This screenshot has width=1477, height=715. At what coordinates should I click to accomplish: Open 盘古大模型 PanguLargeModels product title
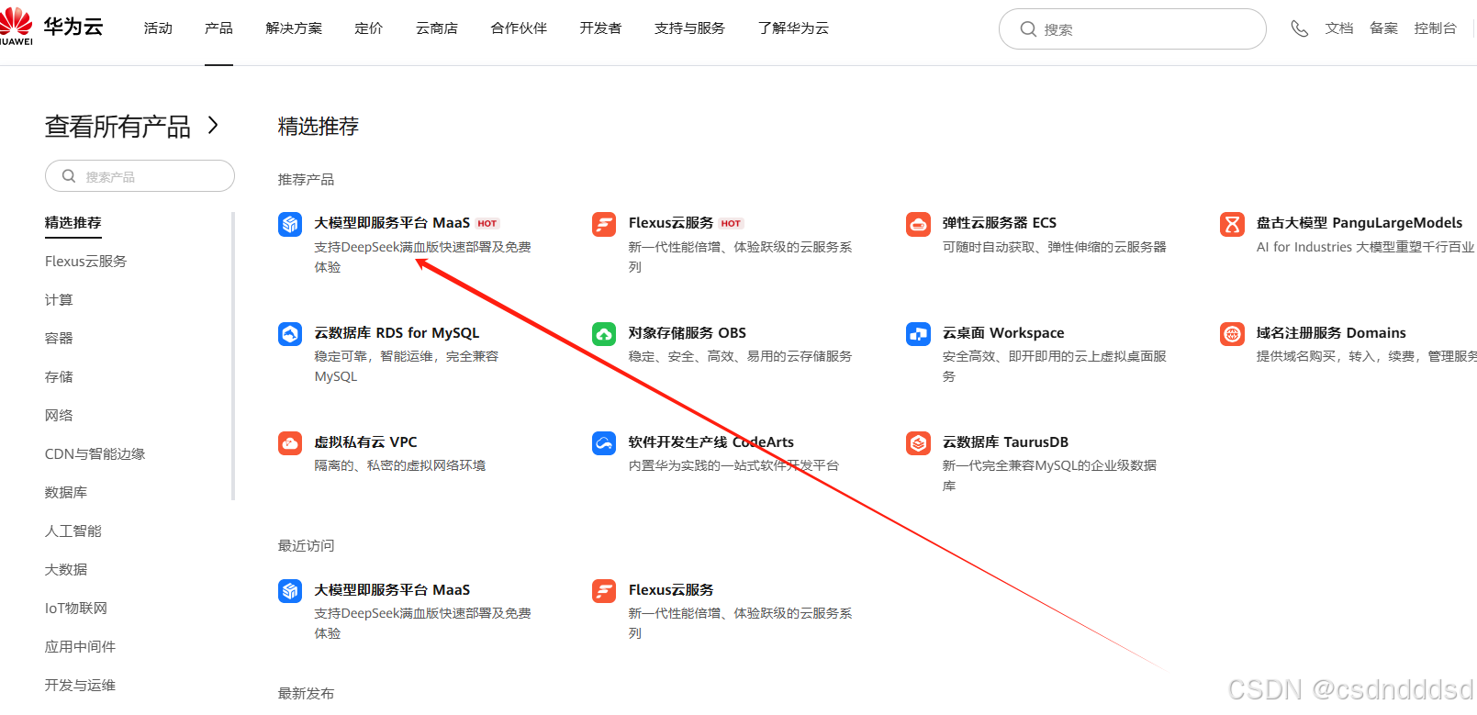[1360, 223]
